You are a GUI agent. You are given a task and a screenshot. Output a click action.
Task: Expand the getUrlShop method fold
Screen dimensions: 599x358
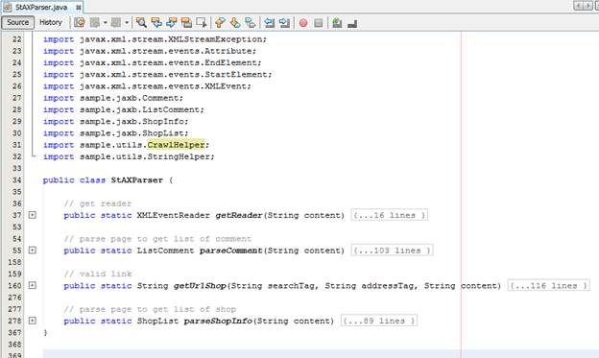(33, 285)
